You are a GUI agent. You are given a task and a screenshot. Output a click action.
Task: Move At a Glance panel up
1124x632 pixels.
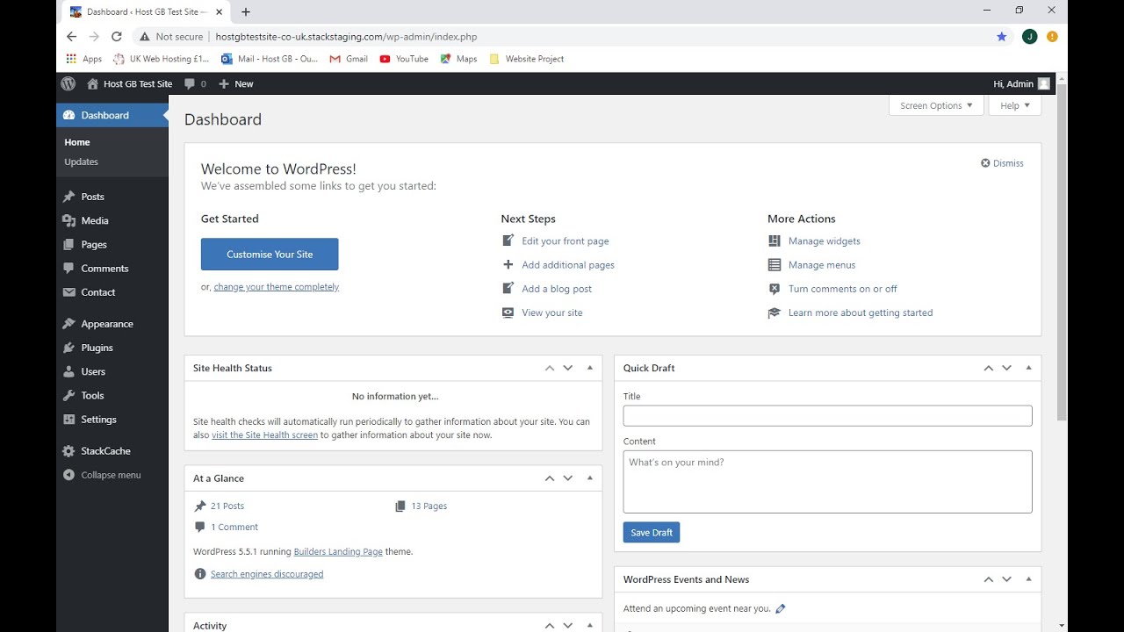point(550,478)
